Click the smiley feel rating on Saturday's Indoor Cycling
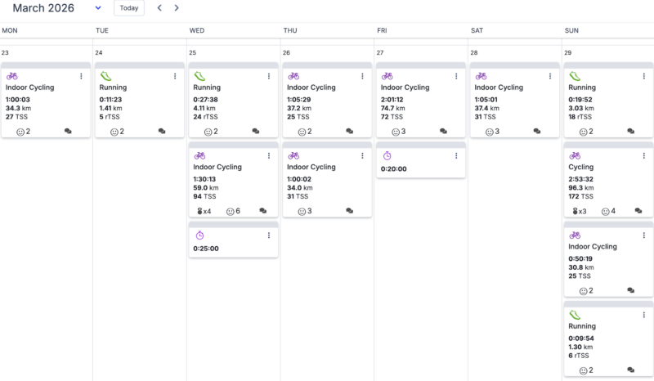The width and height of the screenshot is (654, 381). point(493,131)
